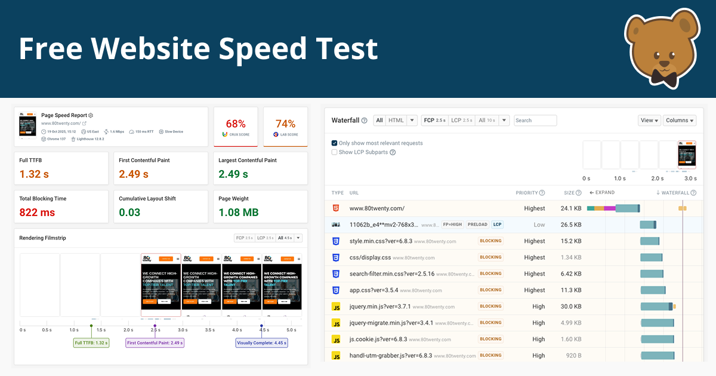Click the Waterfall Search input field
The width and height of the screenshot is (716, 376).
pyautogui.click(x=535, y=121)
